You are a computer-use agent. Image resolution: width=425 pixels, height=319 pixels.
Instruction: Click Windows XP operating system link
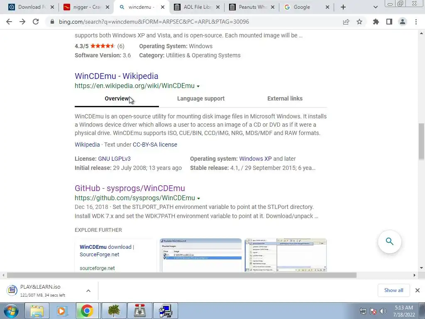[x=255, y=159]
